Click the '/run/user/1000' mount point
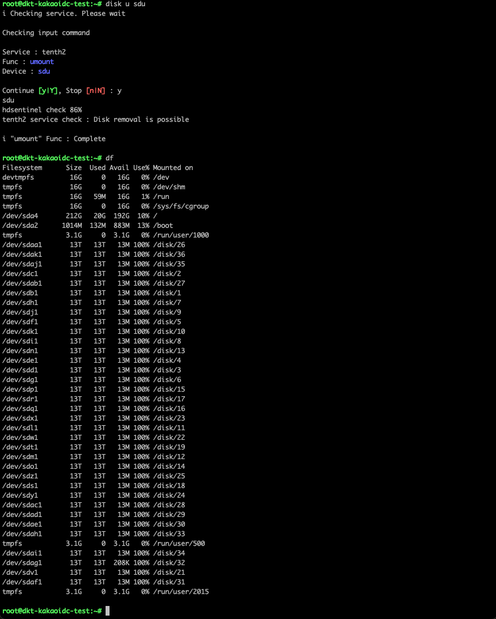The height and width of the screenshot is (619, 496). pos(181,235)
